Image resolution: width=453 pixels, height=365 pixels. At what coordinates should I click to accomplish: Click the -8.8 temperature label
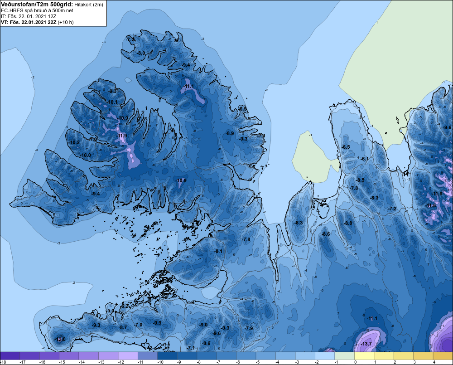[348, 223]
